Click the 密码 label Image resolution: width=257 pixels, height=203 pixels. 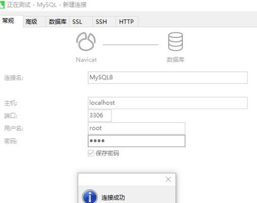[11, 141]
